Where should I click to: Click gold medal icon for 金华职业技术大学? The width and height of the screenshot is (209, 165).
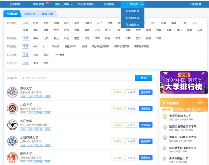click(x=165, y=116)
